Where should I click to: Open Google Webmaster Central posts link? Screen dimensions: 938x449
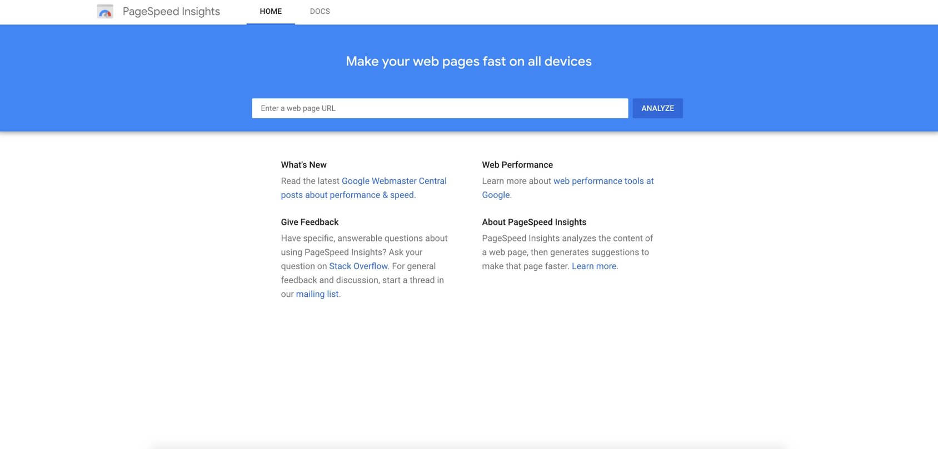point(364,188)
